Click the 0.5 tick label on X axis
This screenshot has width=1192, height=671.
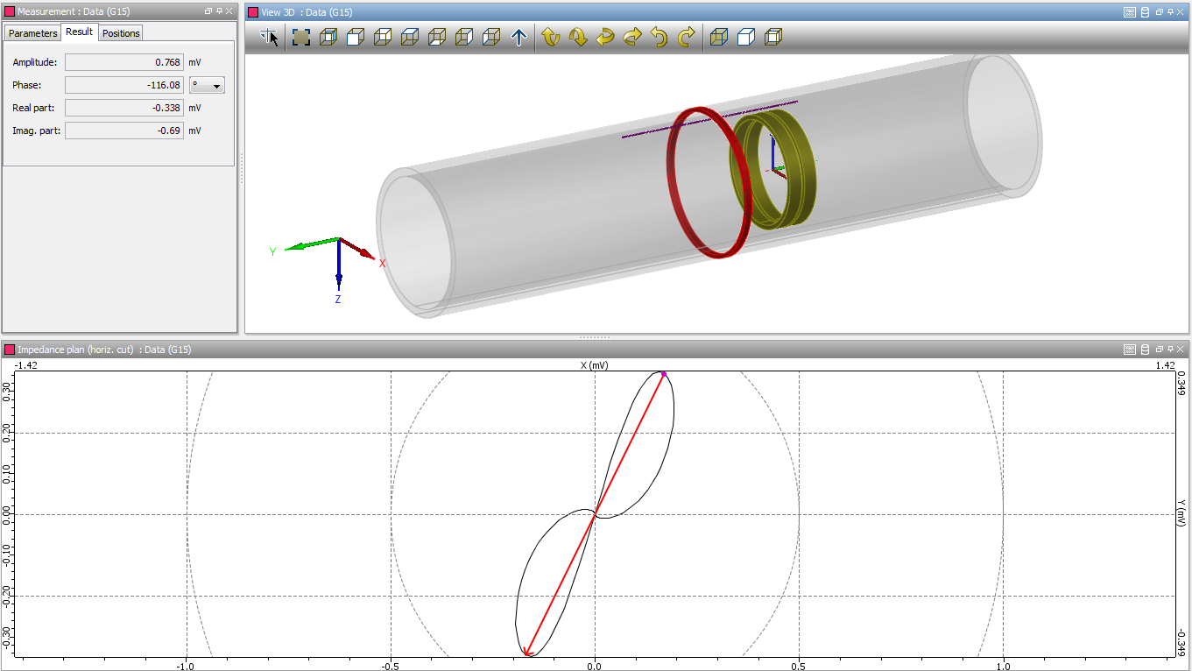tap(799, 666)
